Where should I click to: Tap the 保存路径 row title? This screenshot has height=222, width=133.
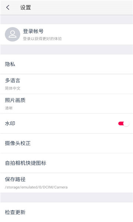[x=15, y=179]
